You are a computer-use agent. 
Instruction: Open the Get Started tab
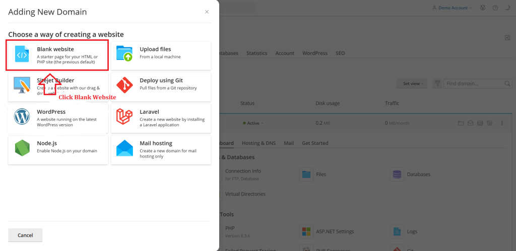(315, 143)
